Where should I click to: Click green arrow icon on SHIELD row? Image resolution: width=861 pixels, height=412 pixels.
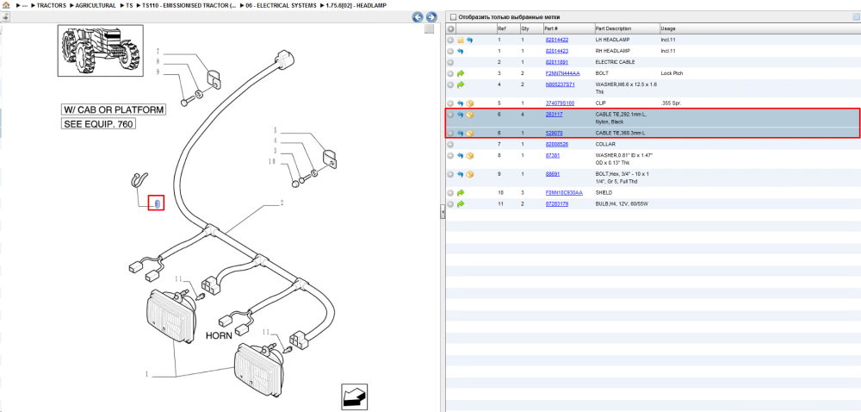461,193
